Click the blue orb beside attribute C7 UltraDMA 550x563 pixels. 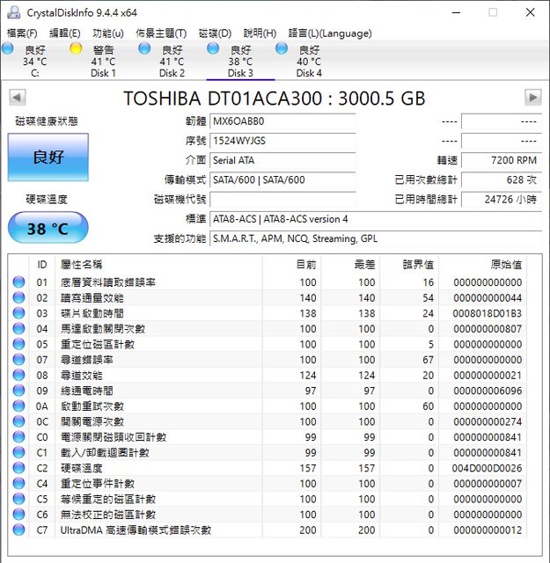tap(18, 530)
